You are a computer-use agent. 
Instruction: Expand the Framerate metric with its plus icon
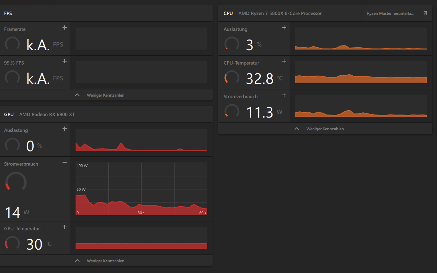click(65, 28)
